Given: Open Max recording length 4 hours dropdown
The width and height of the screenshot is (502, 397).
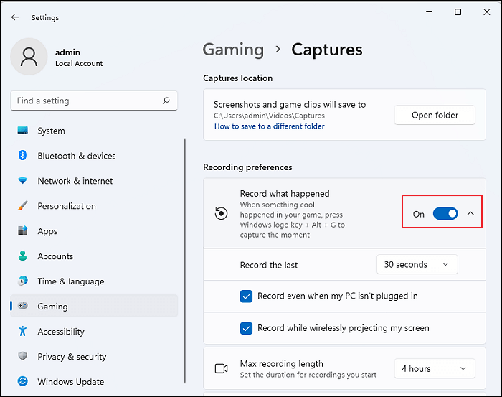Looking at the screenshot, I should [x=434, y=369].
